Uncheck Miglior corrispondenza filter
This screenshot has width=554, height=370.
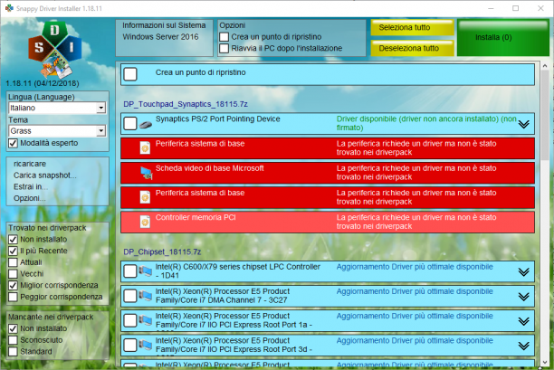coord(13,285)
